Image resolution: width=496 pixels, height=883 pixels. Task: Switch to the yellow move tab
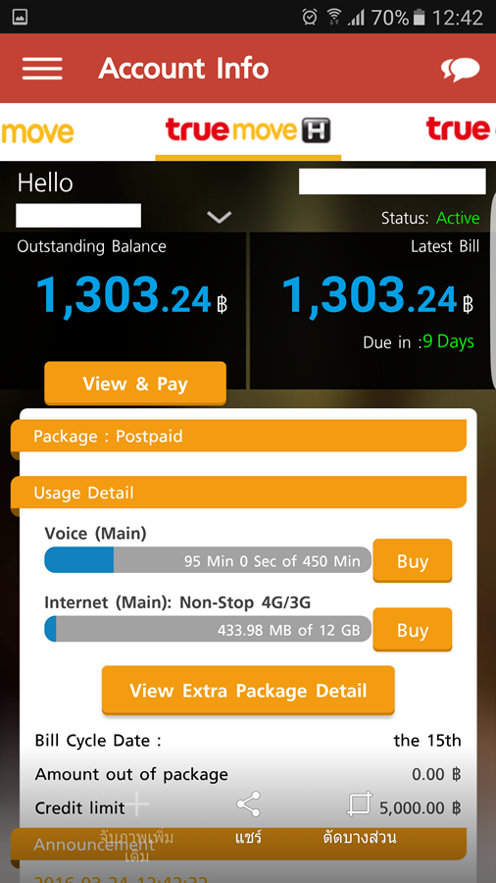pyautogui.click(x=37, y=131)
